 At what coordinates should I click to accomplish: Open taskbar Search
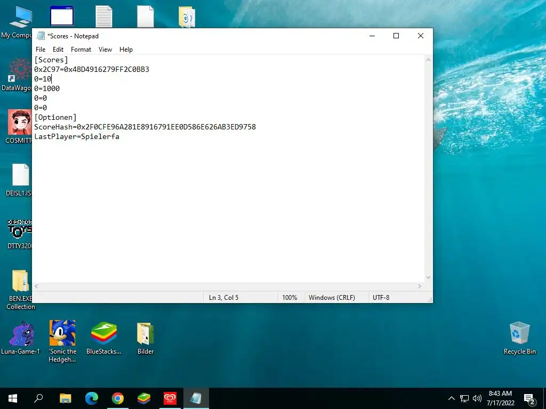pyautogui.click(x=38, y=398)
